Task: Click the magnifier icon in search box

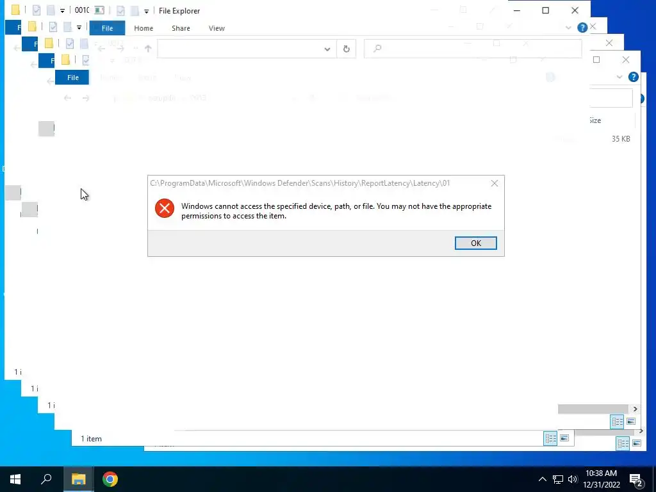Action: click(377, 49)
